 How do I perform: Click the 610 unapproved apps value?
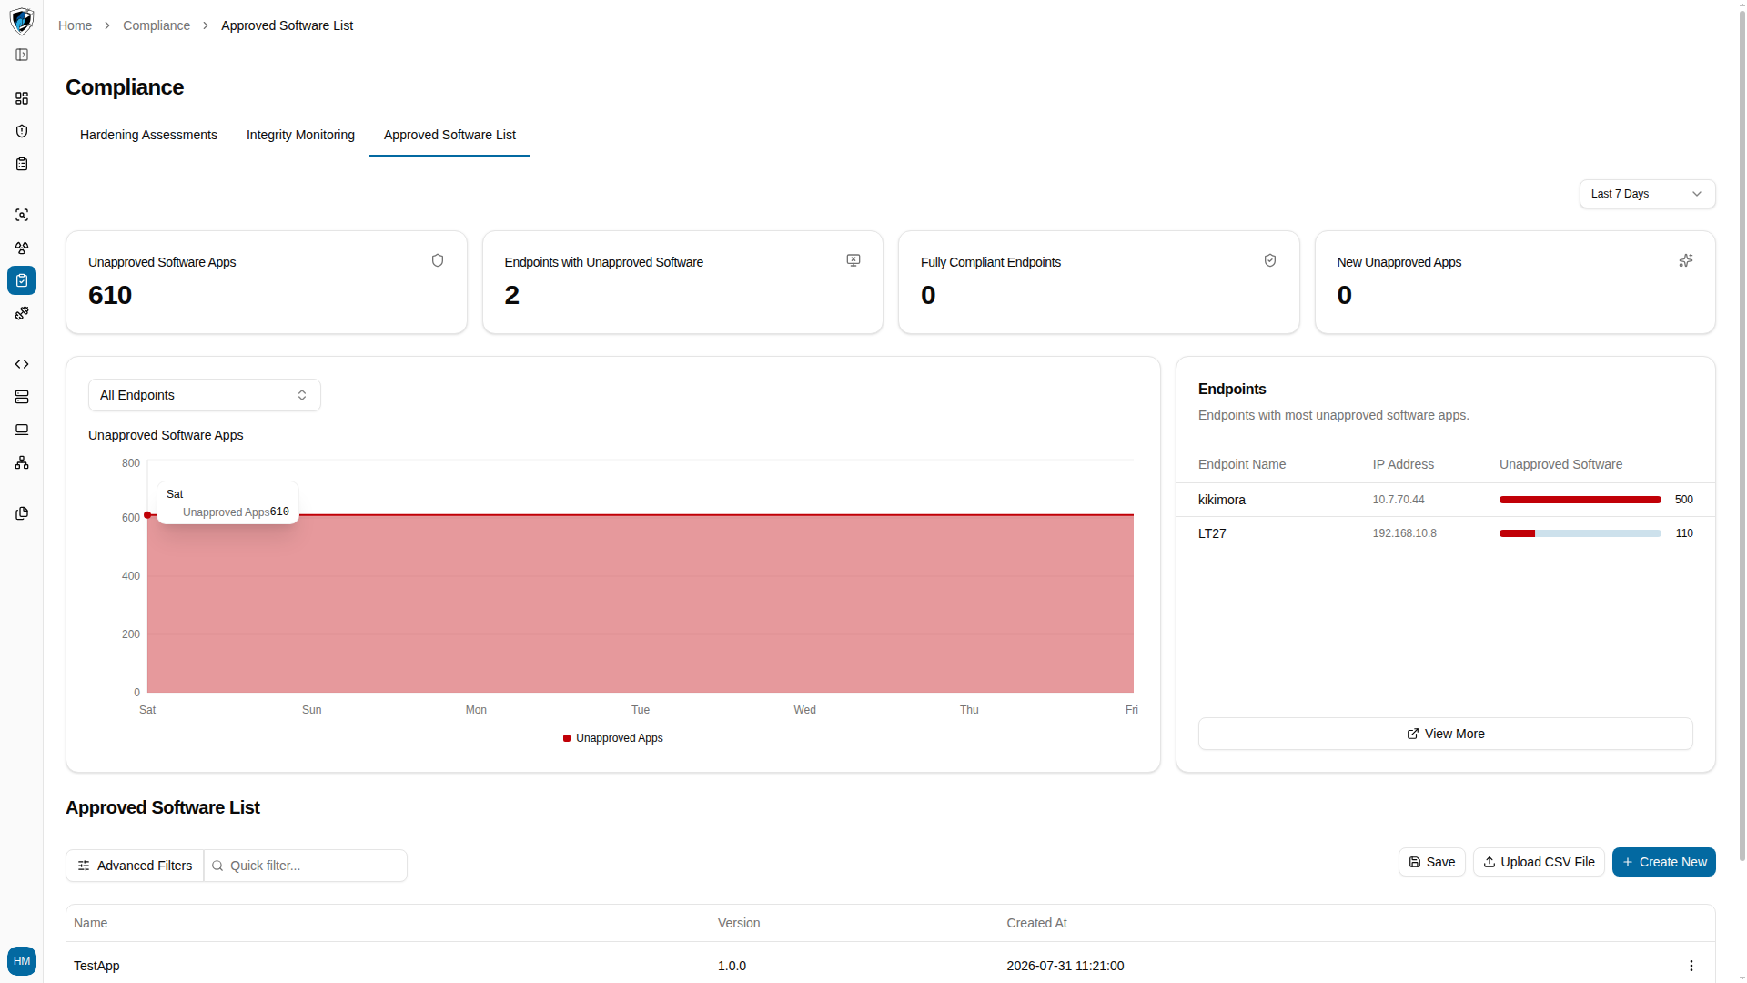tap(110, 295)
